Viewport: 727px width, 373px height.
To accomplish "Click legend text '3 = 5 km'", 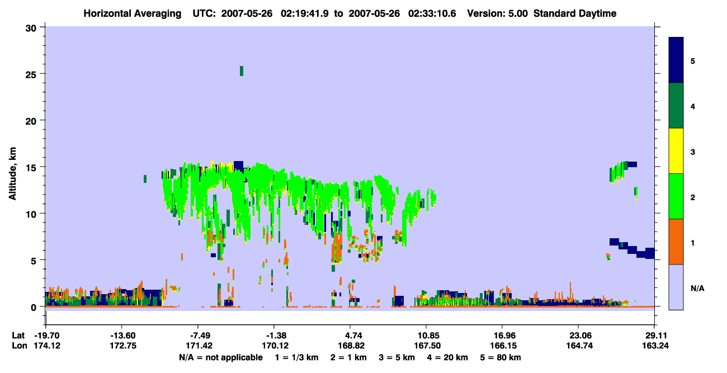I will [x=397, y=357].
